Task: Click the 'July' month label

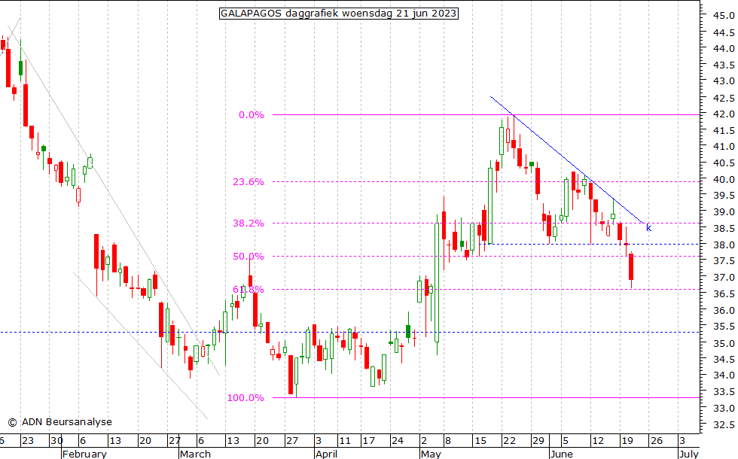Action: [689, 454]
